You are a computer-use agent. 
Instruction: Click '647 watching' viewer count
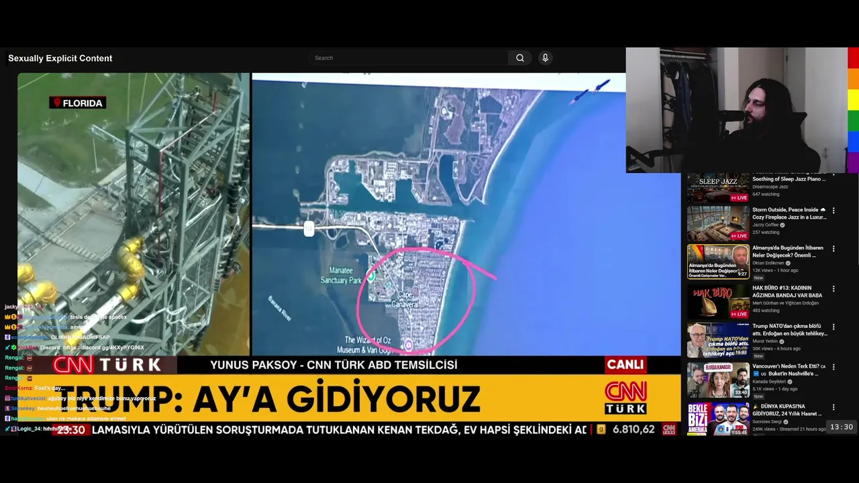point(766,195)
